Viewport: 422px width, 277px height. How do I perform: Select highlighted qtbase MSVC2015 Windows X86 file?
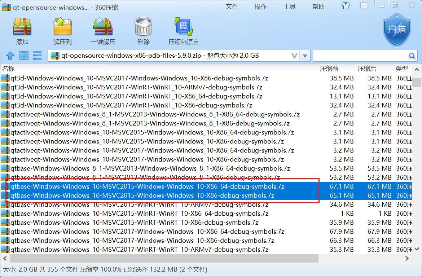206,195
